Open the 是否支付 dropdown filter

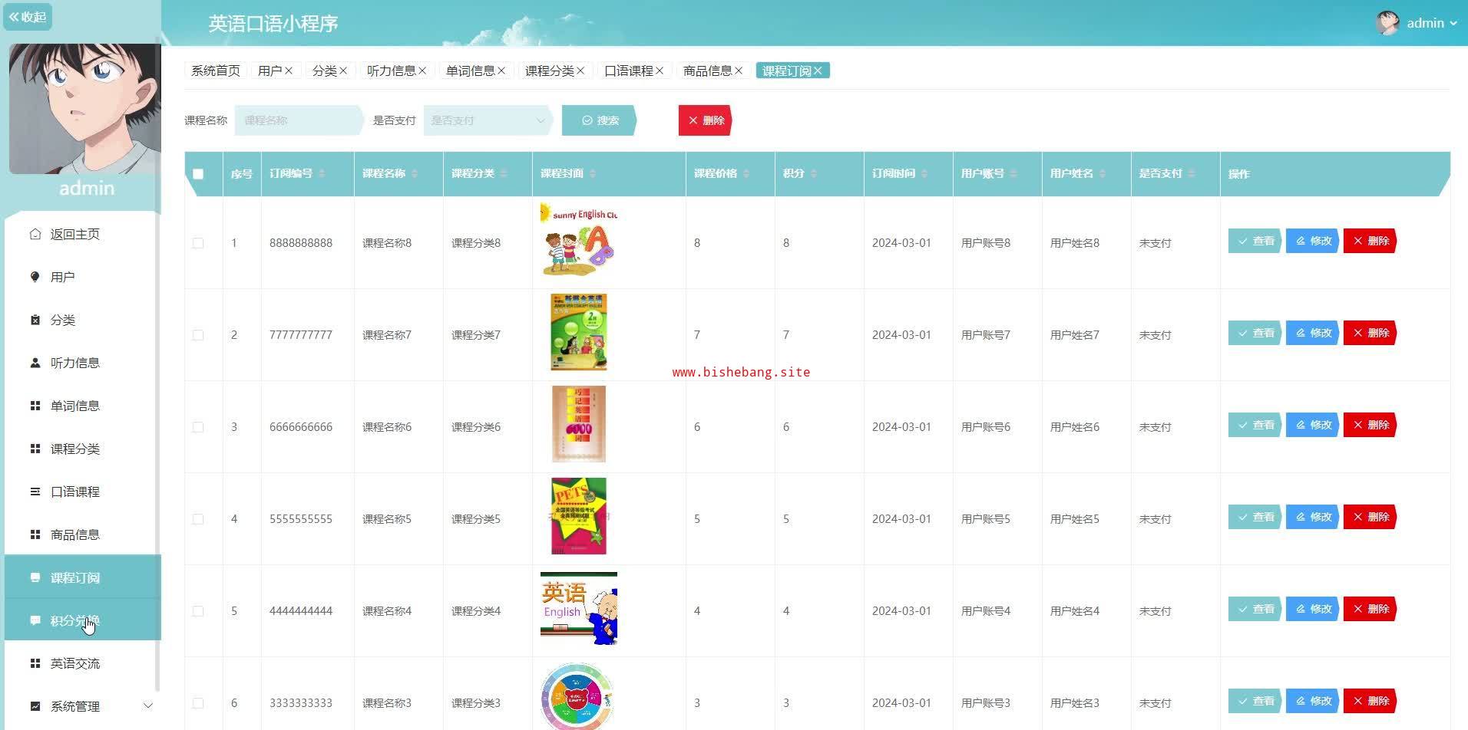[x=487, y=120]
